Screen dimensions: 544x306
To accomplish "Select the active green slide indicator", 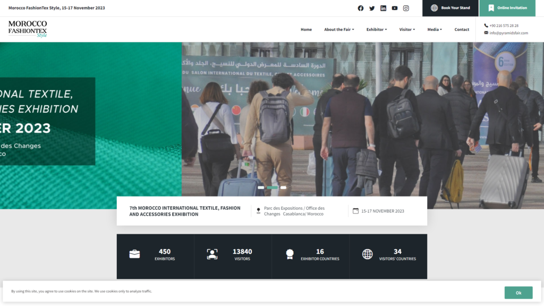I will click(273, 188).
